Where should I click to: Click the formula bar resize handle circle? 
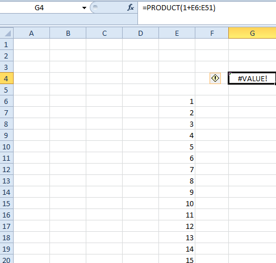95,7
